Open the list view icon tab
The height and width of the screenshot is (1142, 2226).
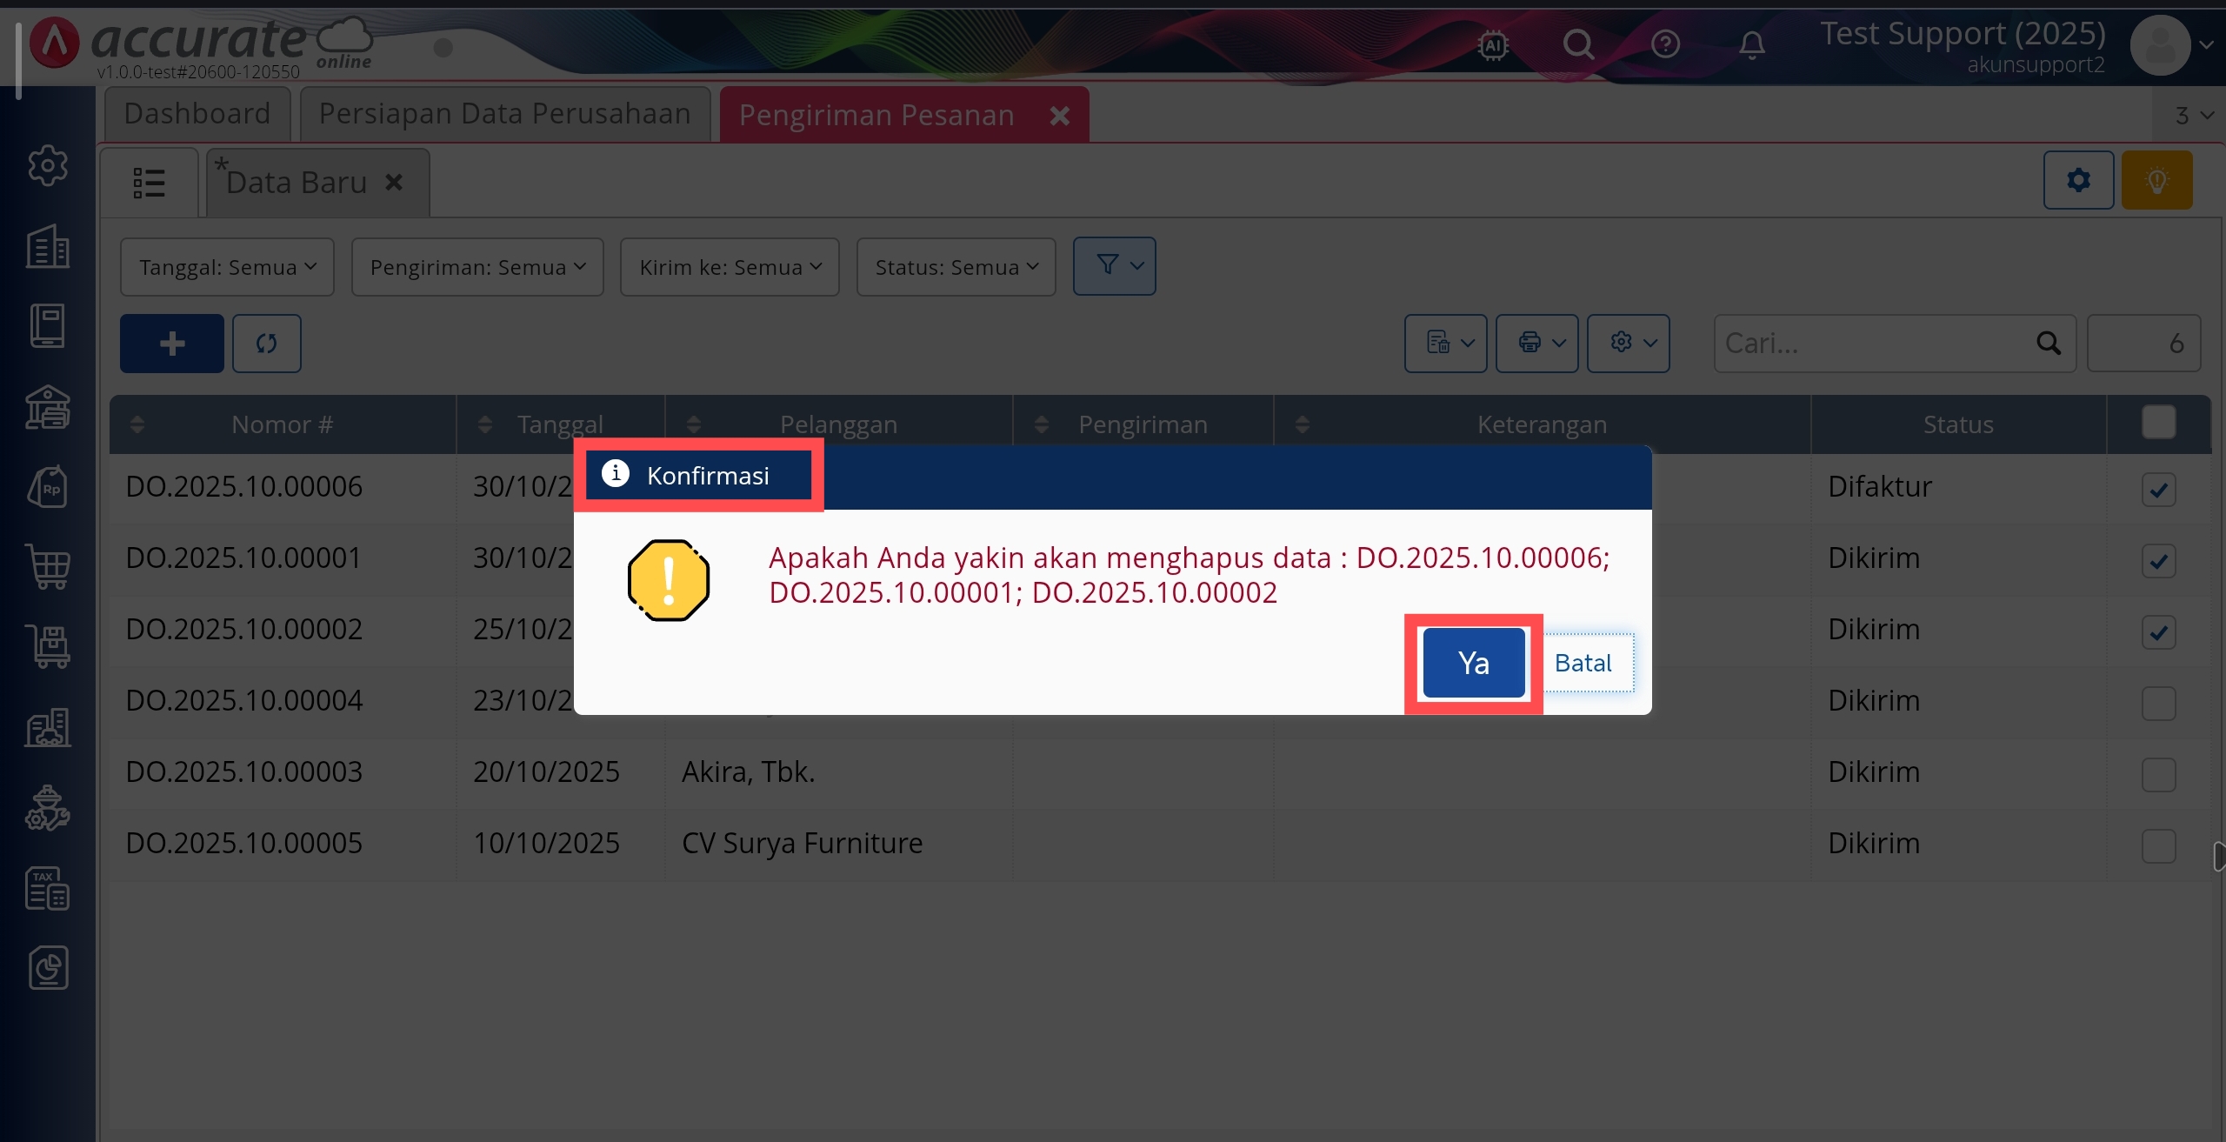pyautogui.click(x=150, y=183)
